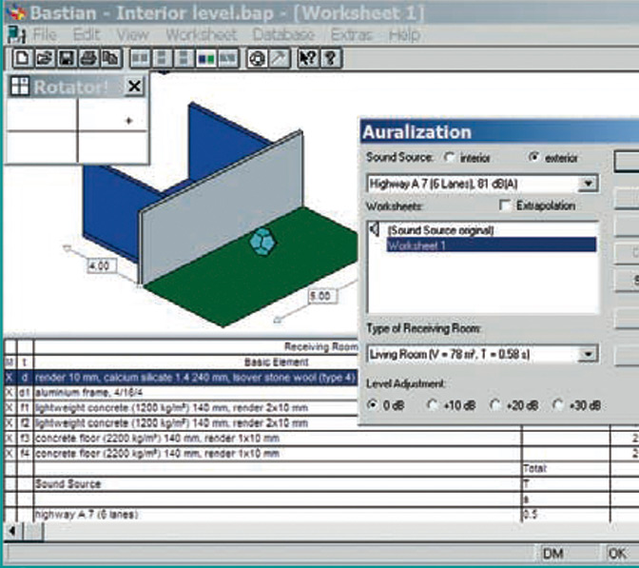Choose the +30 dB level adjustment
The height and width of the screenshot is (568, 639).
[558, 404]
